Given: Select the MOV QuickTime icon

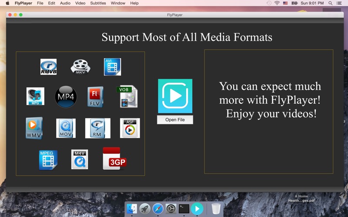Looking at the screenshot, I should (66, 128).
